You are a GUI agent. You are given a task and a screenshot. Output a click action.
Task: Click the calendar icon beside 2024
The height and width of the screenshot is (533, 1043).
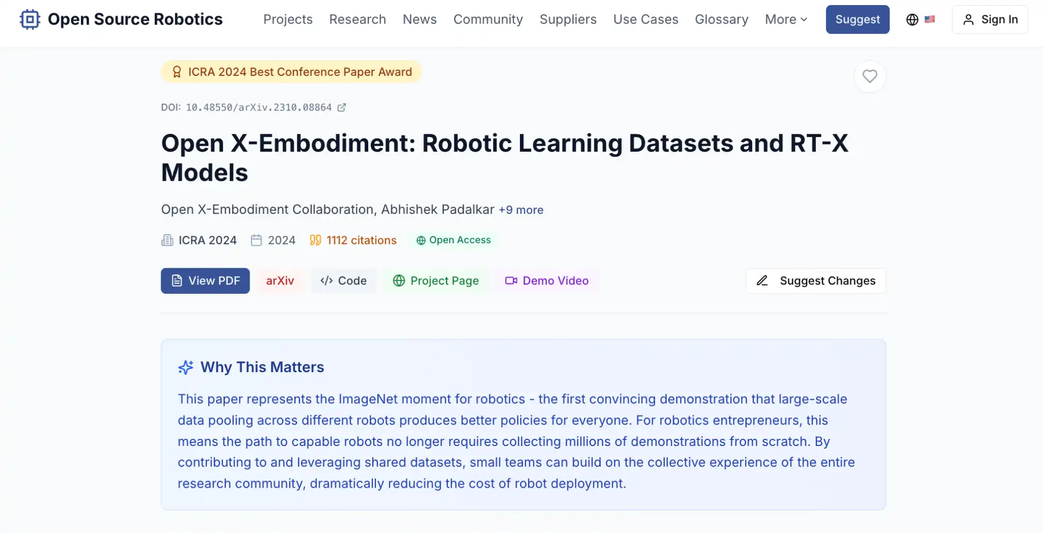point(256,240)
